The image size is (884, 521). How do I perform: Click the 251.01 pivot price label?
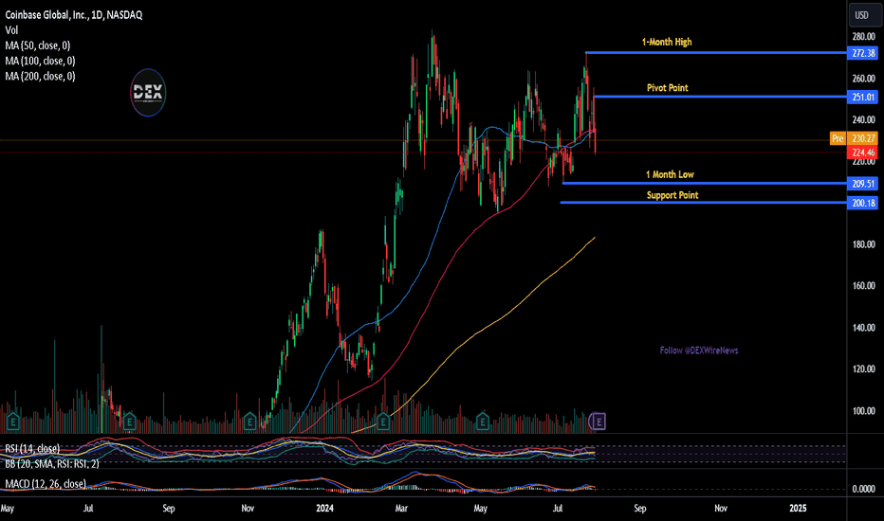click(x=862, y=97)
